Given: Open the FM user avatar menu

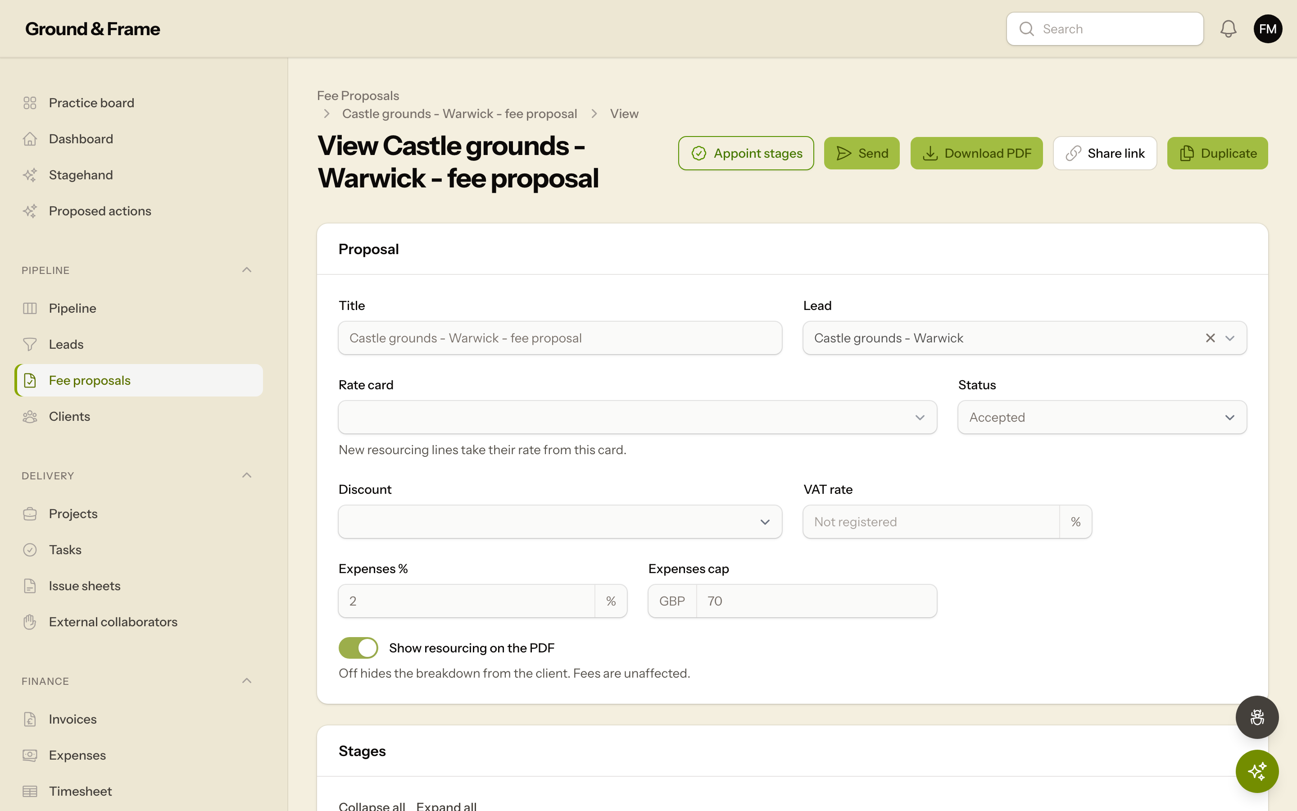Looking at the screenshot, I should (1268, 29).
